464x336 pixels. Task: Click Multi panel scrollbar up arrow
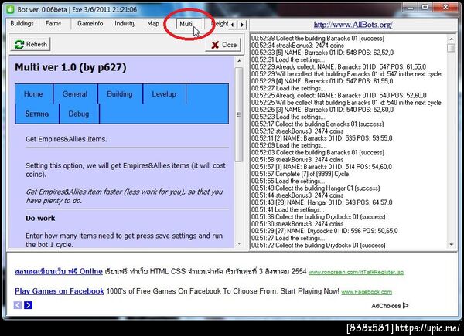[239, 61]
